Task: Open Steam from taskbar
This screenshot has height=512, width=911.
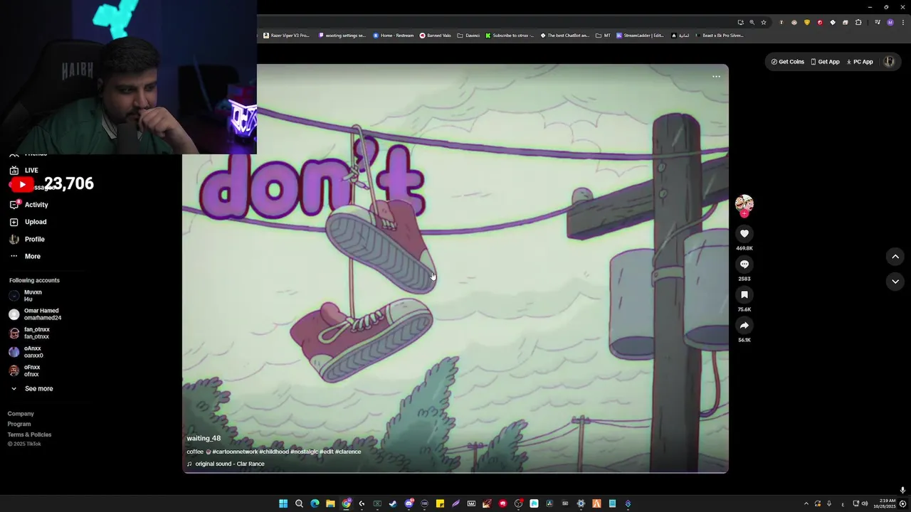Action: [393, 503]
